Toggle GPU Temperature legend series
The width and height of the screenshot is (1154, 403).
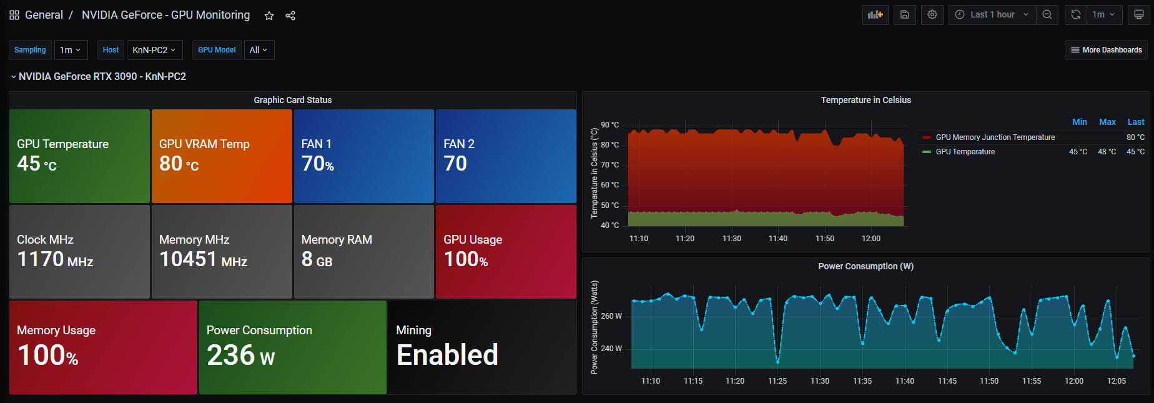965,152
